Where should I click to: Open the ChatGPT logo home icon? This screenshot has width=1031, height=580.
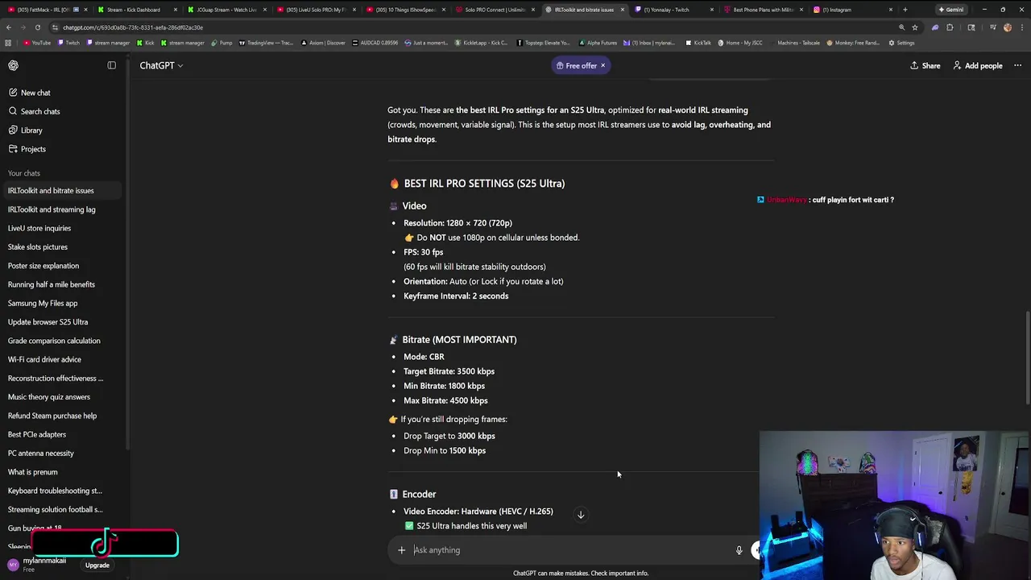[x=13, y=65]
